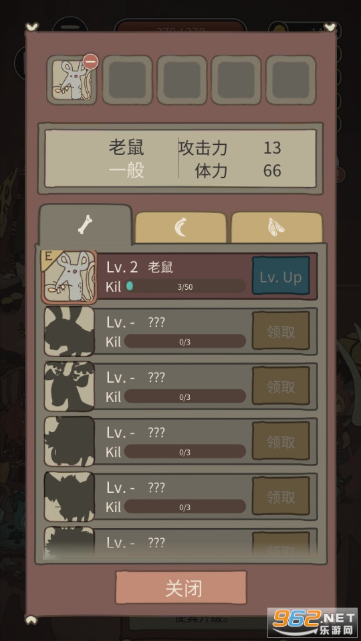Remove mouse from first team slot
Viewport: 361px width, 641px height.
90,61
